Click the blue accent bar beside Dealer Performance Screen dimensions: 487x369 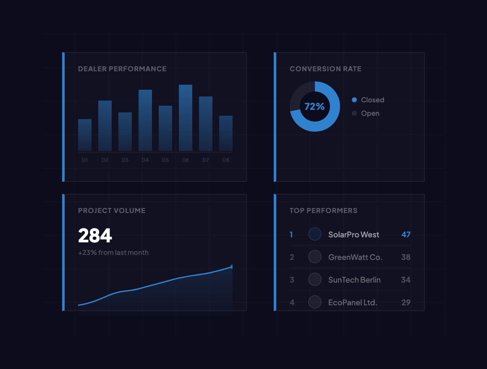coord(63,117)
